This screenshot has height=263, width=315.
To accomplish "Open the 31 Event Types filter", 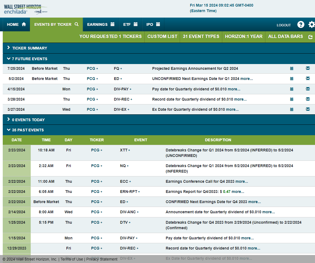I will pyautogui.click(x=201, y=36).
